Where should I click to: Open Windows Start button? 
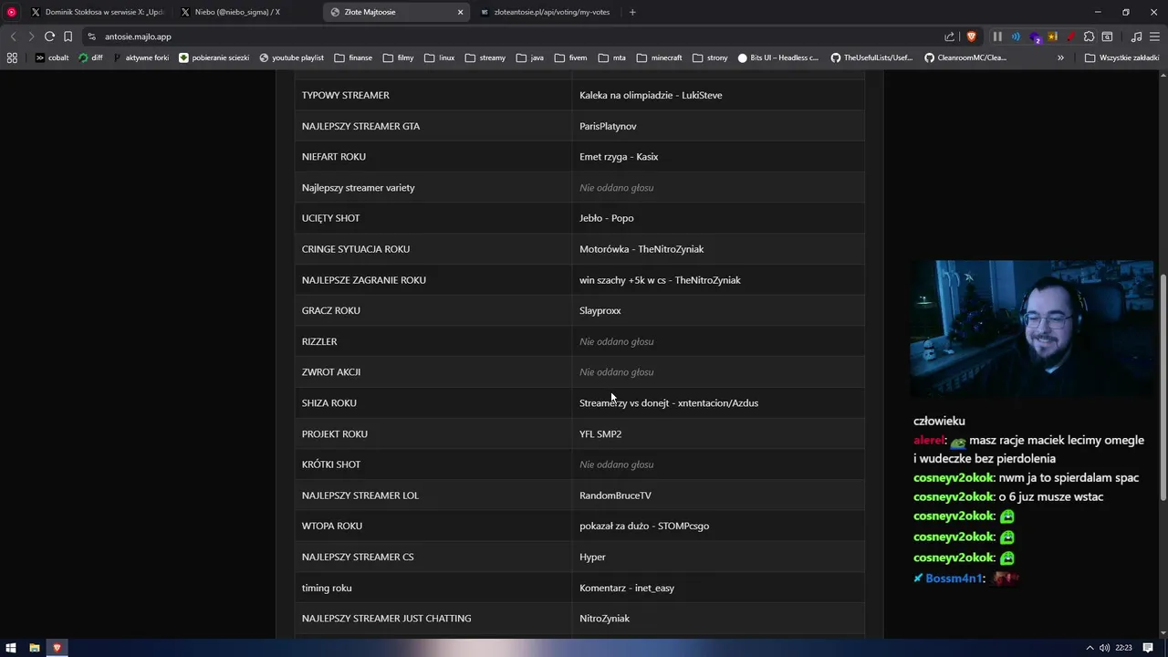tap(11, 648)
